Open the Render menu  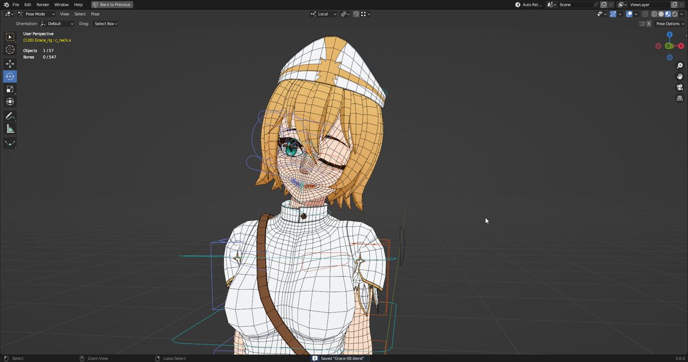coord(43,5)
